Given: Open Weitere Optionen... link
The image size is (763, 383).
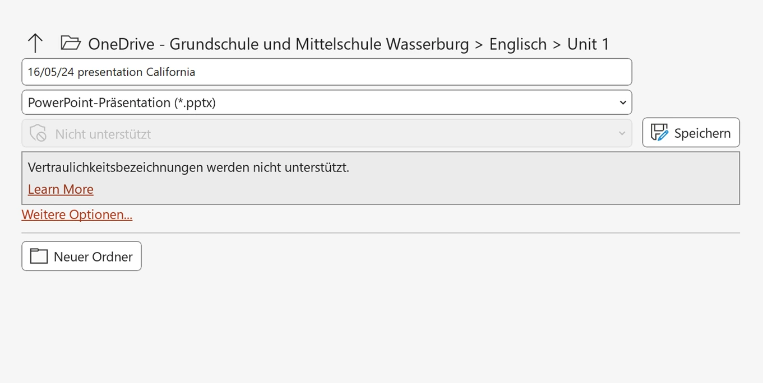Looking at the screenshot, I should point(77,214).
